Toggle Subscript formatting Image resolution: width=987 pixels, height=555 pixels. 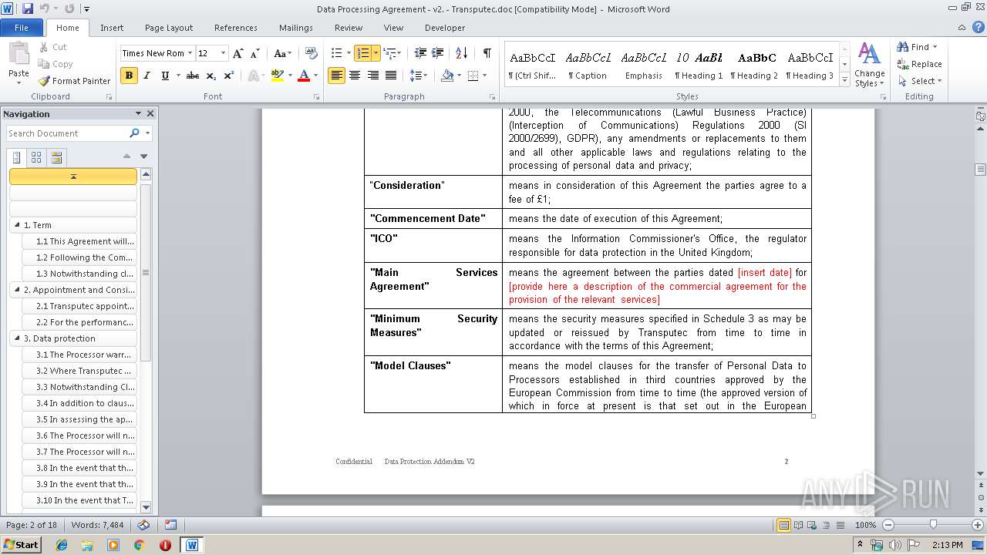tap(211, 76)
